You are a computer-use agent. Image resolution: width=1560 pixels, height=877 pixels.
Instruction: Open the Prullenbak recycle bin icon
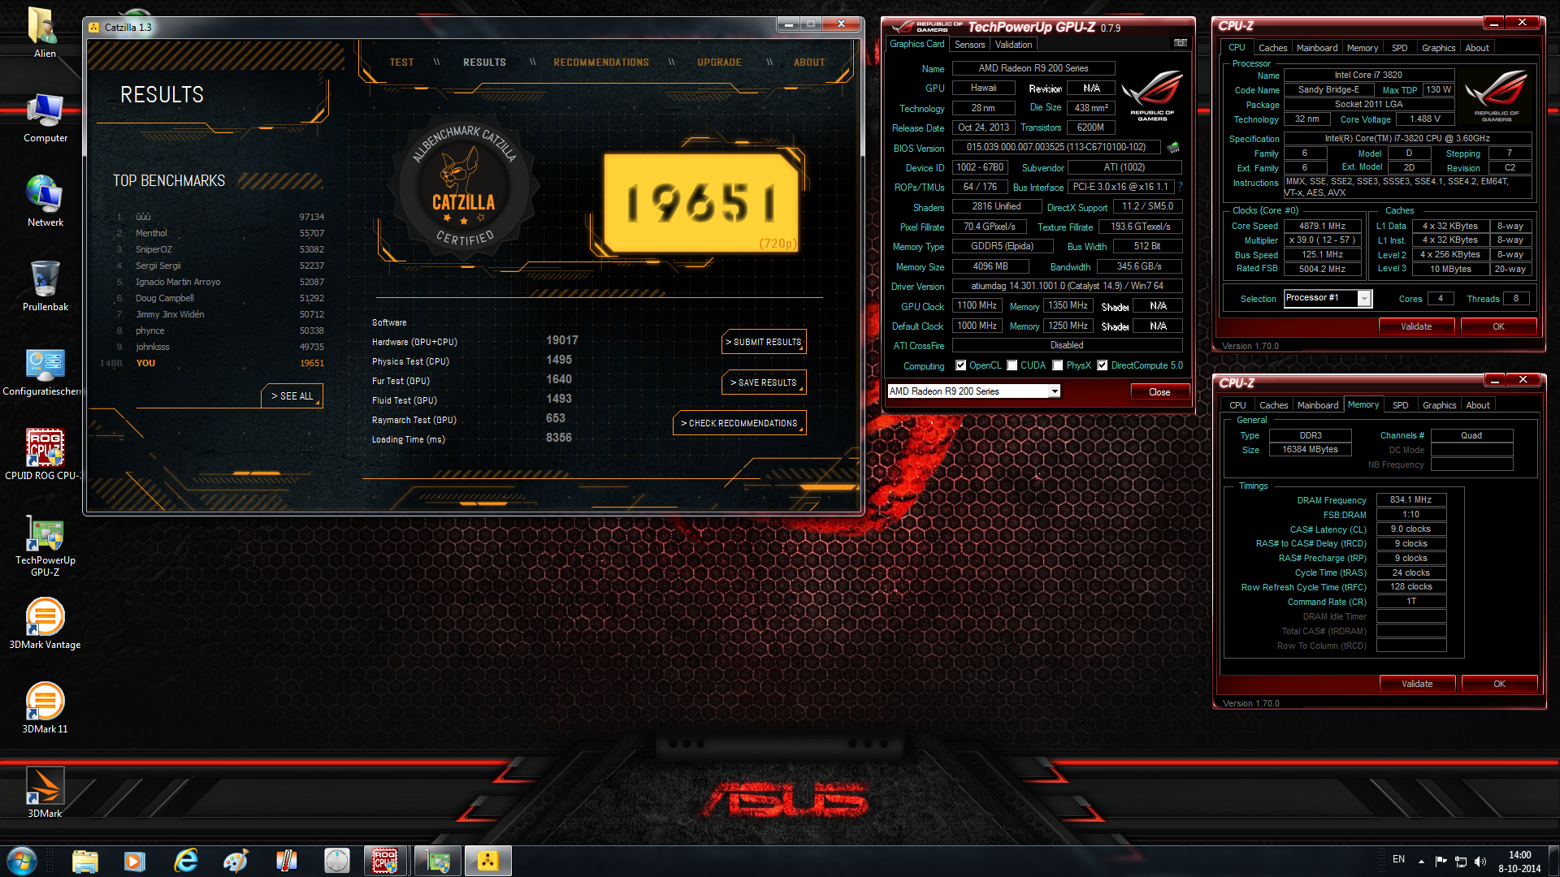45,286
